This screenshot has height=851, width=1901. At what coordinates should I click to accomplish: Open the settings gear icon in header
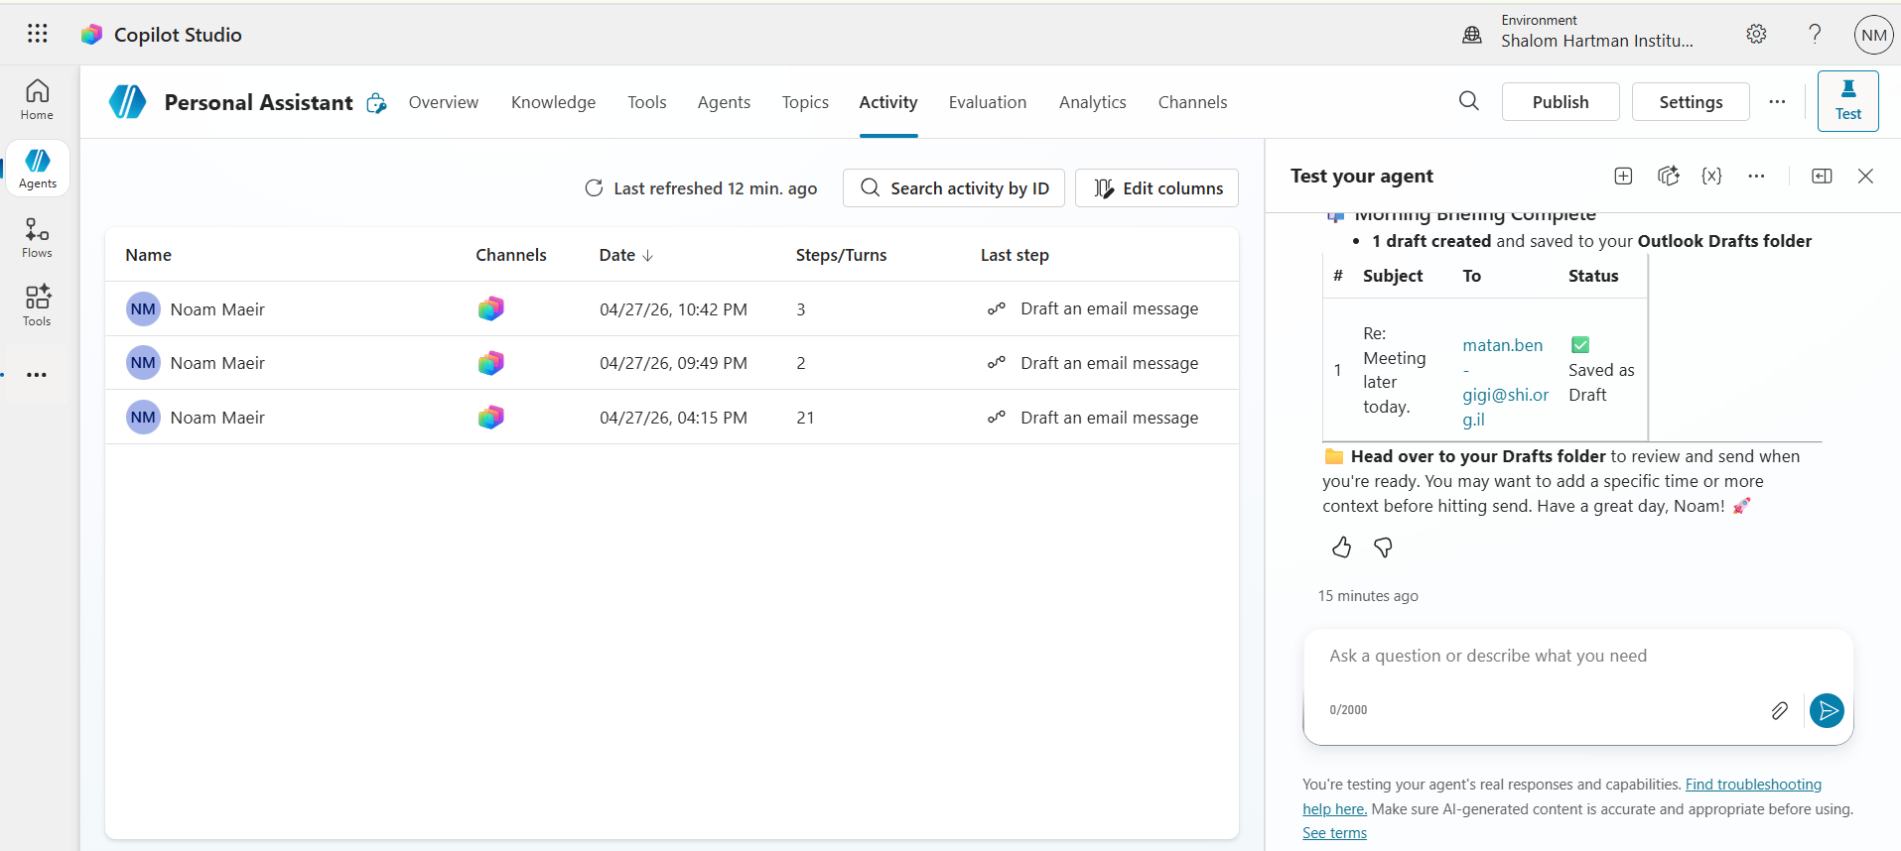(1756, 34)
